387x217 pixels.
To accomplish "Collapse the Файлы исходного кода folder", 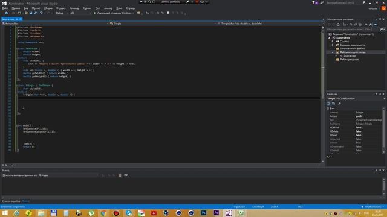I will tap(333, 52).
